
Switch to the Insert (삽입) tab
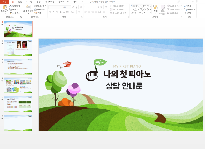pyautogui.click(x=20, y=2)
